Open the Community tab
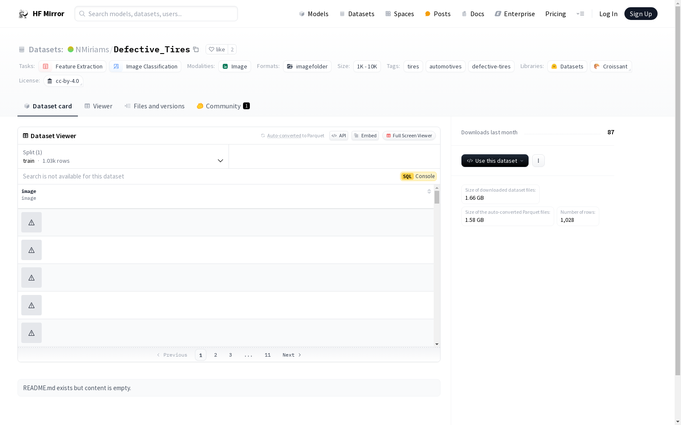Viewport: 681px width, 425px height. [223, 106]
